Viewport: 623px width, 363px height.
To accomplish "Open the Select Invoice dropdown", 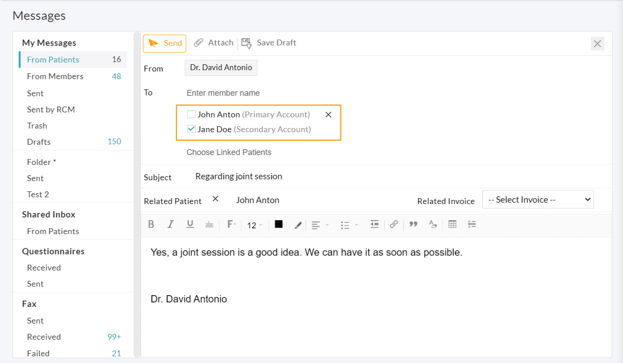I will pos(538,199).
